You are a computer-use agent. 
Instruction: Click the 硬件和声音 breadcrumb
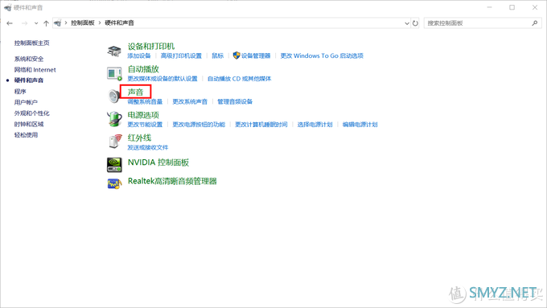[119, 23]
